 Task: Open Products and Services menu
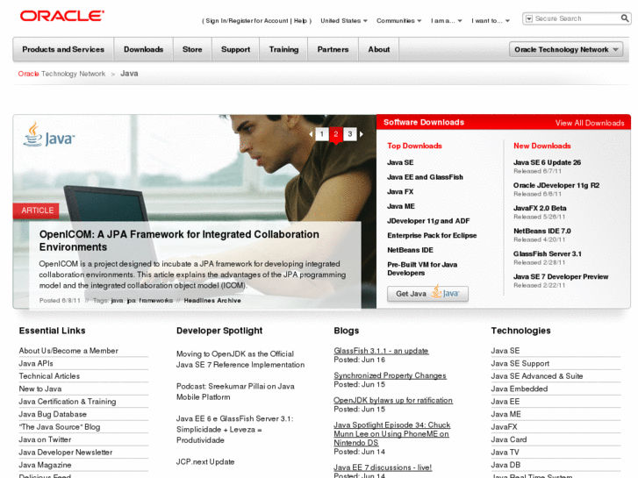point(63,49)
